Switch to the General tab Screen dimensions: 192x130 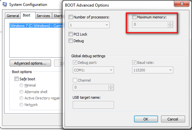(13, 16)
